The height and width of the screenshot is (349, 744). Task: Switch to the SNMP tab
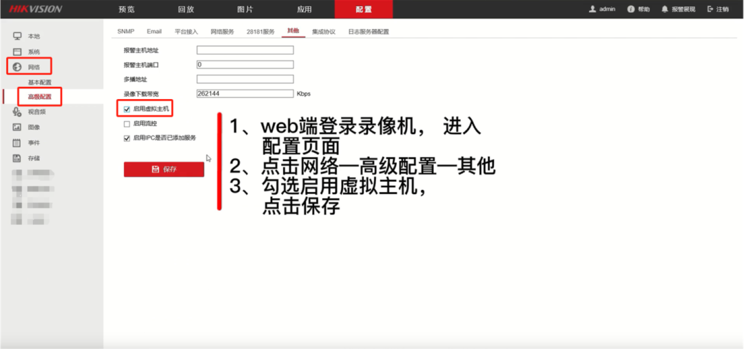coord(126,31)
